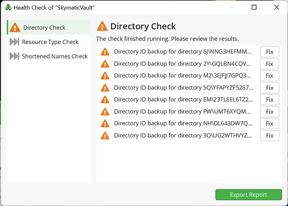Click warning icon for directory M2\3EJFJJ7GPQ3 result
This screenshot has width=288, height=206.
click(x=105, y=76)
